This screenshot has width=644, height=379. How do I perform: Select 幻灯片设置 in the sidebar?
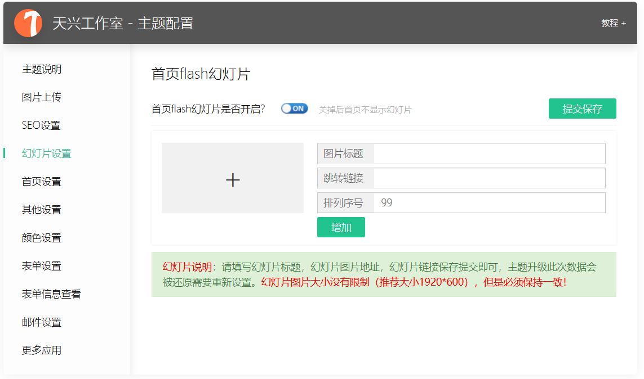[x=46, y=154]
